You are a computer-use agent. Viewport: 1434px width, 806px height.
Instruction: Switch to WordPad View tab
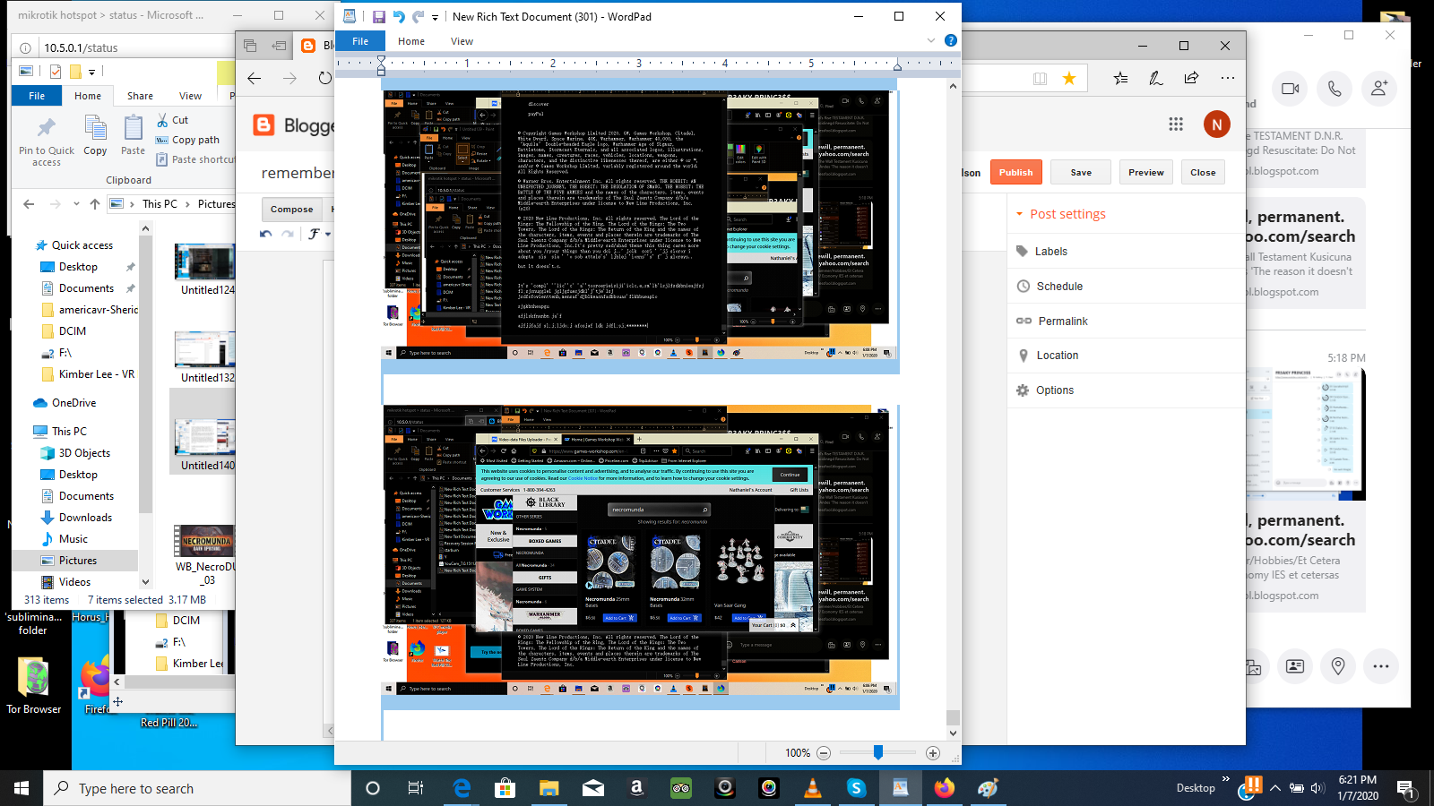pyautogui.click(x=462, y=41)
